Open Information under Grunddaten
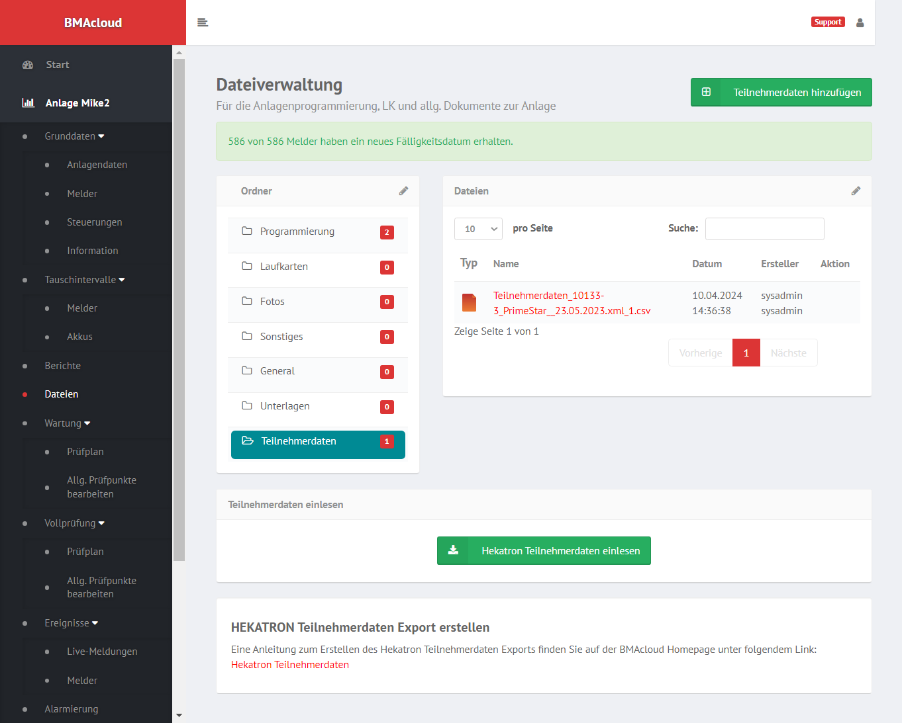This screenshot has height=723, width=902. 93,251
